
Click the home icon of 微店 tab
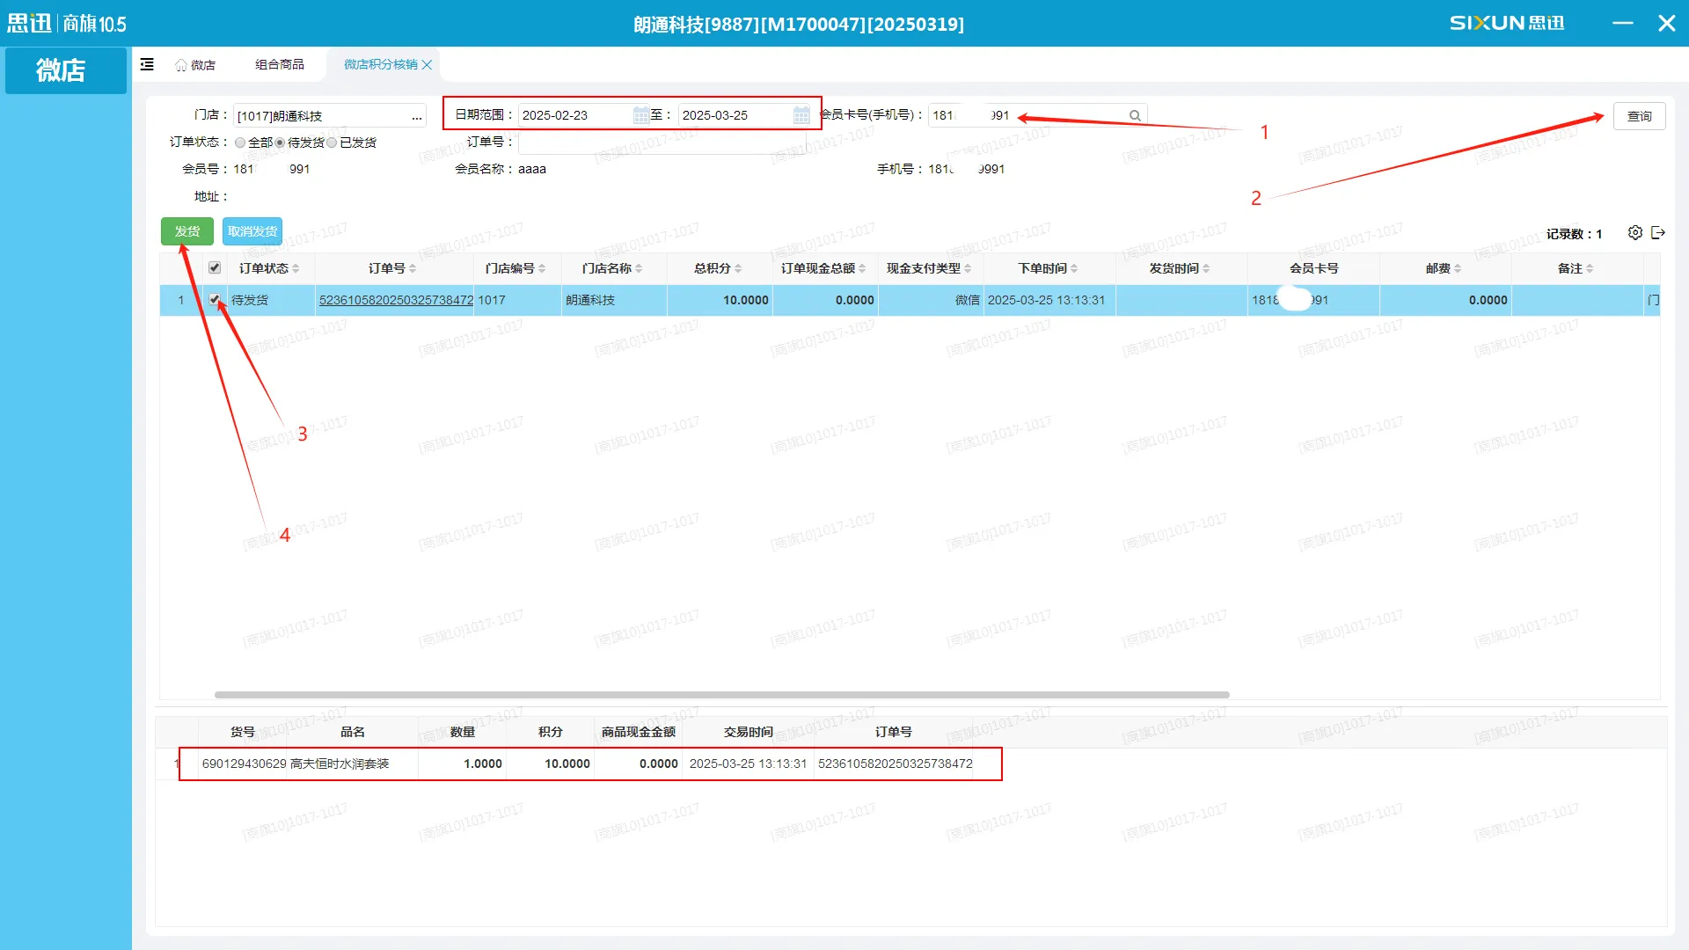[x=180, y=65]
